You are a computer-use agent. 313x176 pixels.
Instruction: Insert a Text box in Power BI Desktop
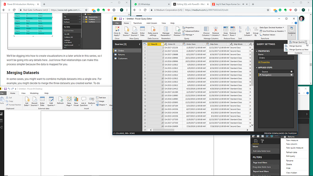pyautogui.click(x=101, y=97)
